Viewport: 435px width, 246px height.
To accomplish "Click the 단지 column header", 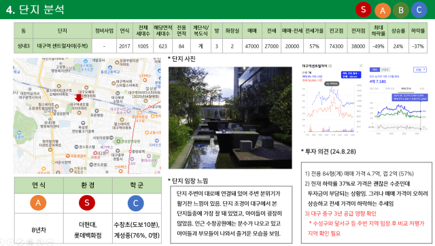I will pos(62,31).
